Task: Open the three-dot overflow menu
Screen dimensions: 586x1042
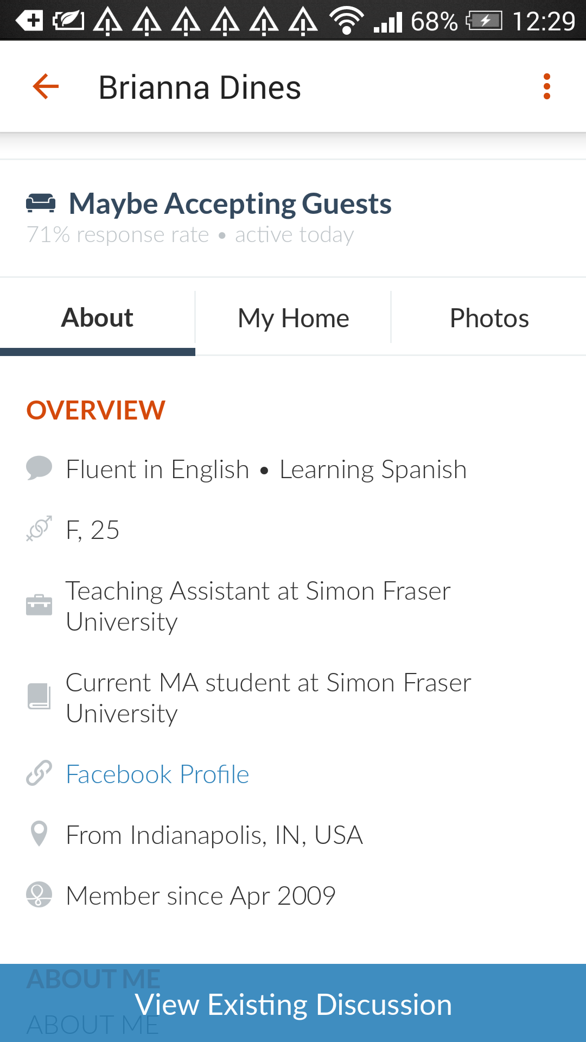Action: (546, 86)
